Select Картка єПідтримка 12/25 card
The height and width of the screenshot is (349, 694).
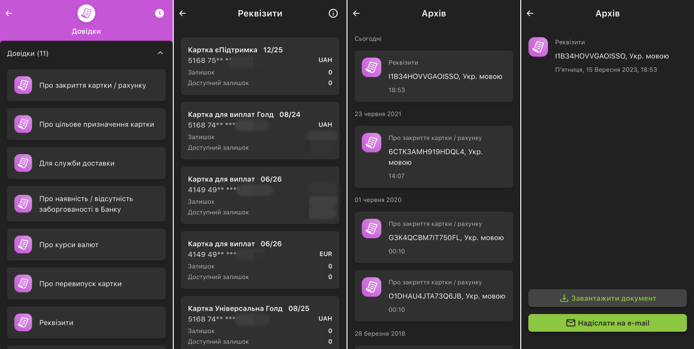[260, 66]
